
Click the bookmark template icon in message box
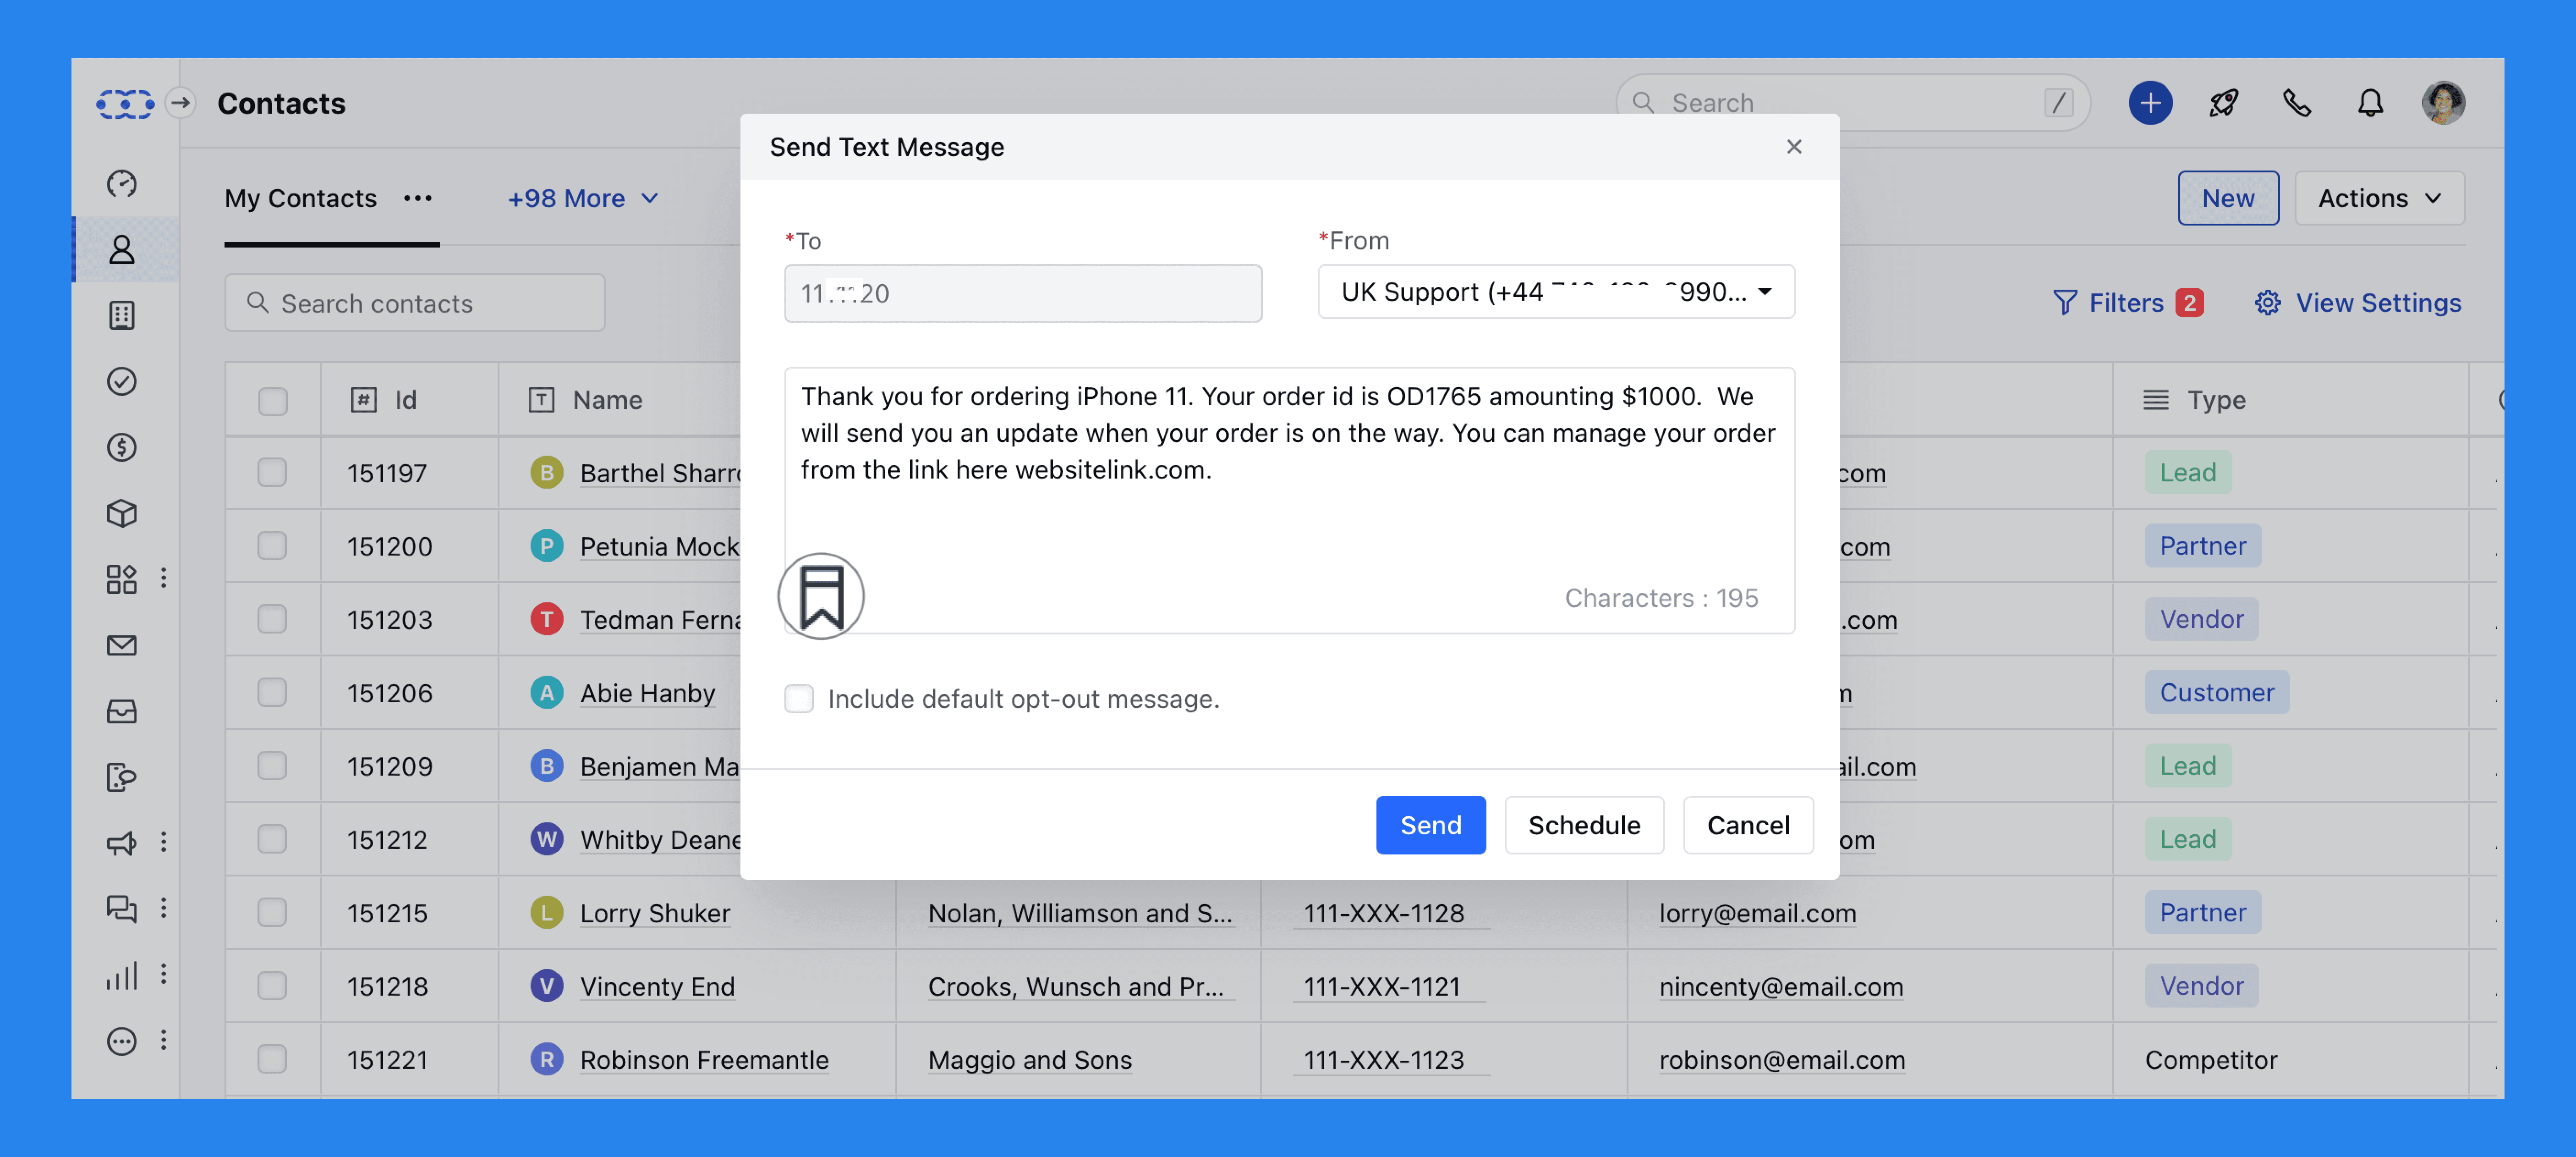[820, 595]
